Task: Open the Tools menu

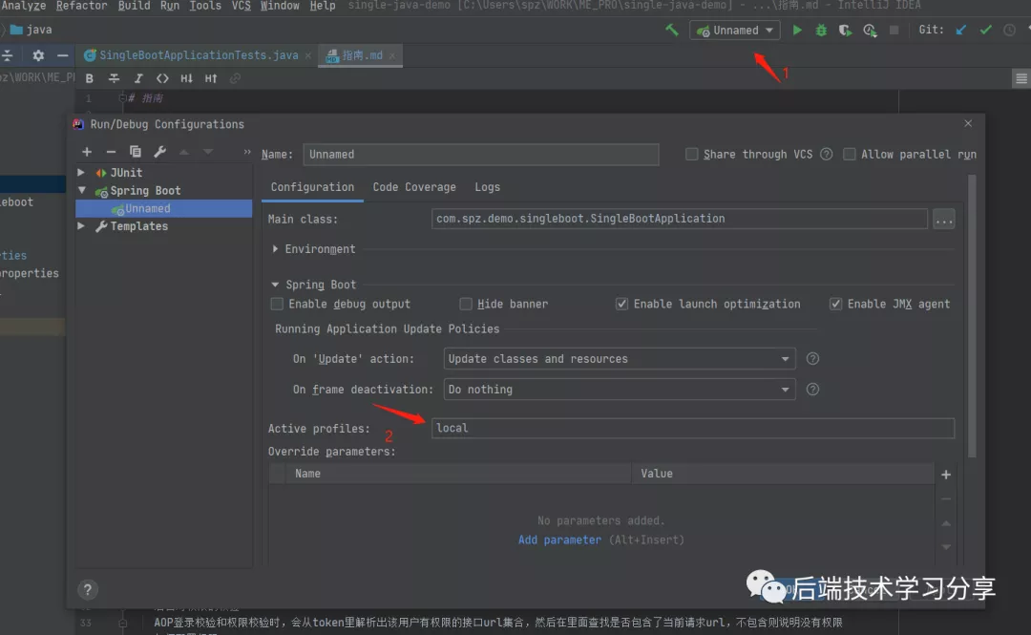Action: coord(205,6)
